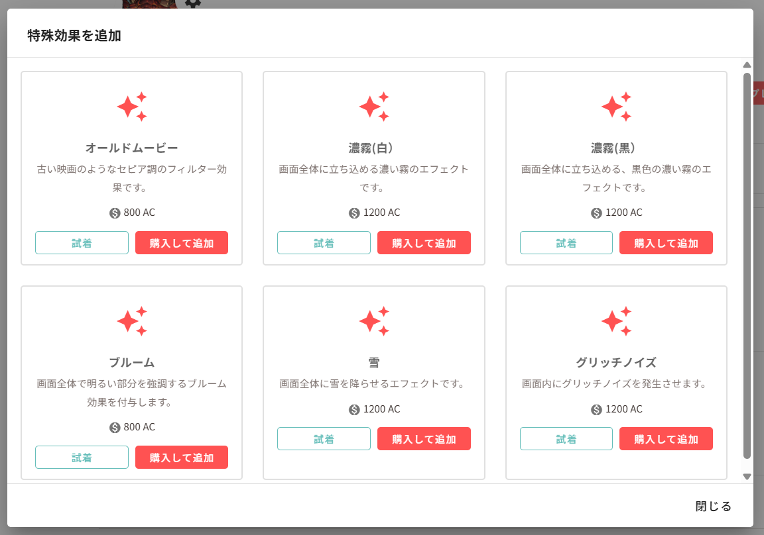Screen dimensions: 764x535
Task: Click the scrollbar up arrow
Action: (747, 65)
